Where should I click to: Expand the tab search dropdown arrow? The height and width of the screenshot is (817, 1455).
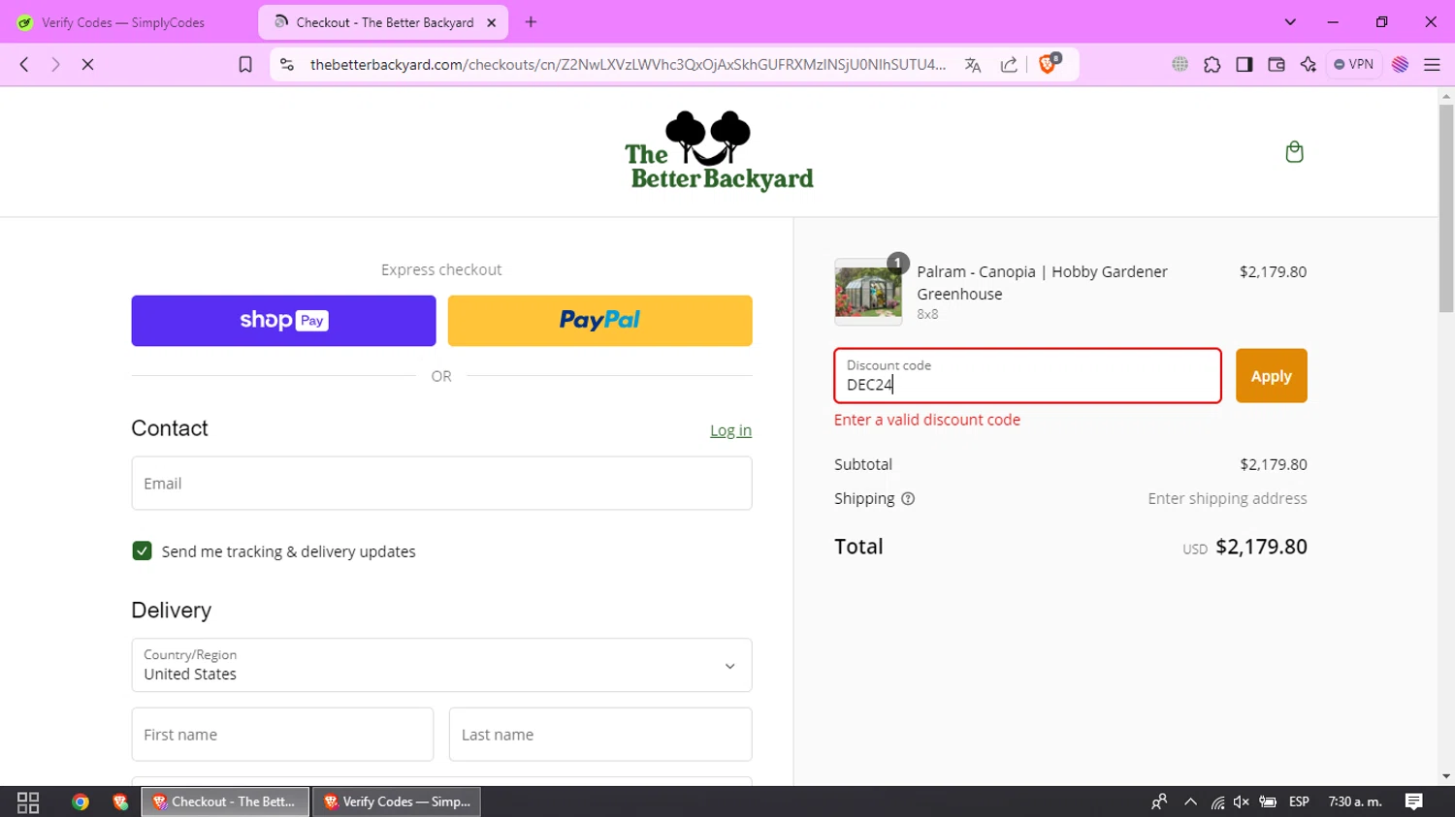(1290, 22)
